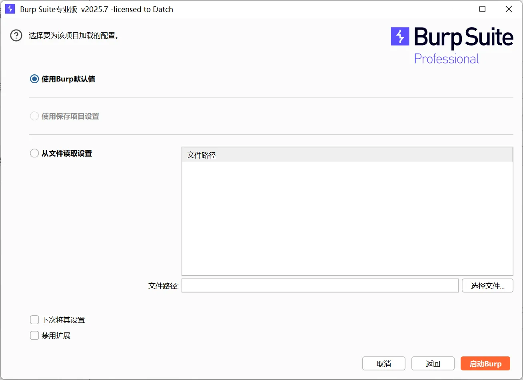
Task: Click the 选择要为该项目加载的配置 instruction text
Action: click(x=74, y=36)
